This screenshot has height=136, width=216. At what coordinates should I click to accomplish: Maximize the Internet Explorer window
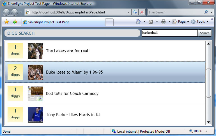(x=199, y=2)
